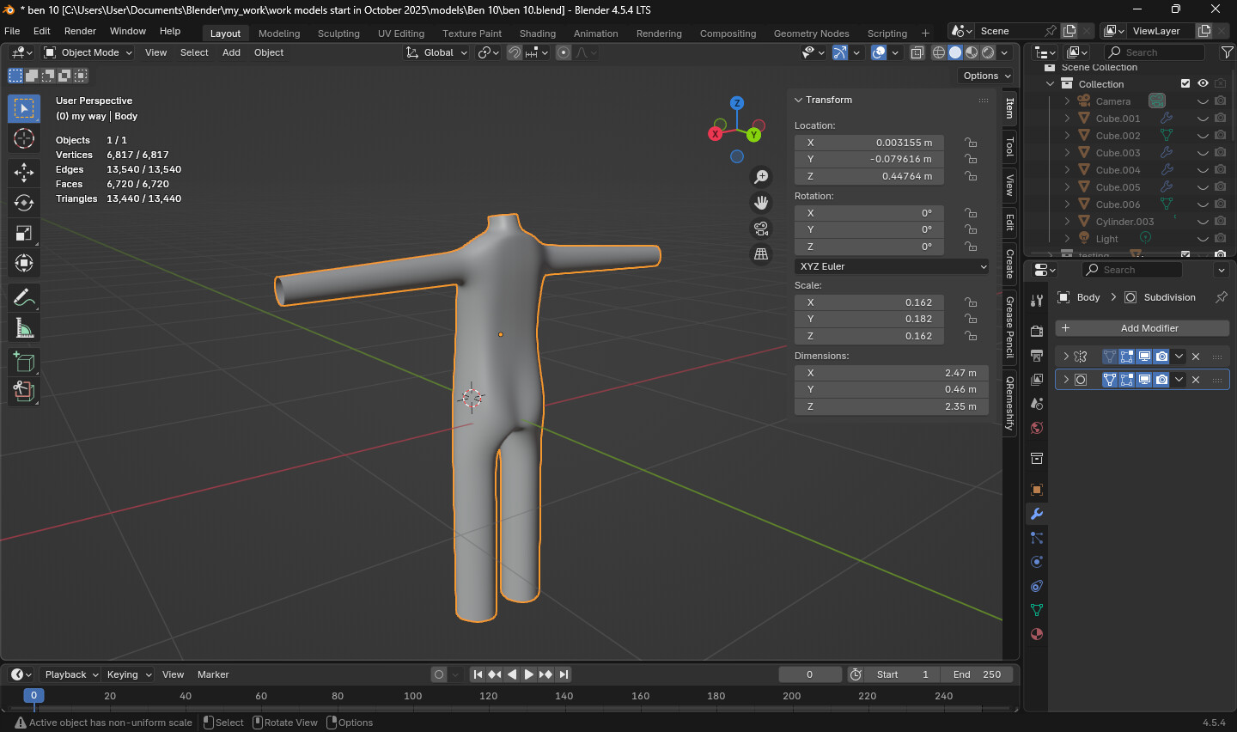This screenshot has height=732, width=1237.
Task: Open the Output properties tab icon
Action: click(x=1037, y=356)
